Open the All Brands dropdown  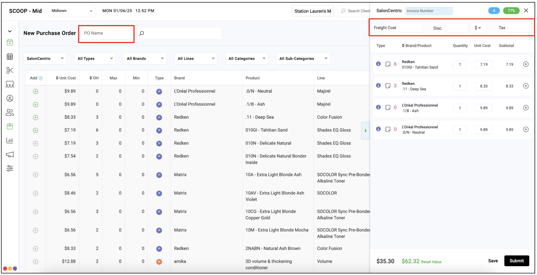tap(145, 58)
